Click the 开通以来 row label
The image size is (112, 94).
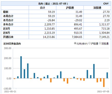pos(8,37)
